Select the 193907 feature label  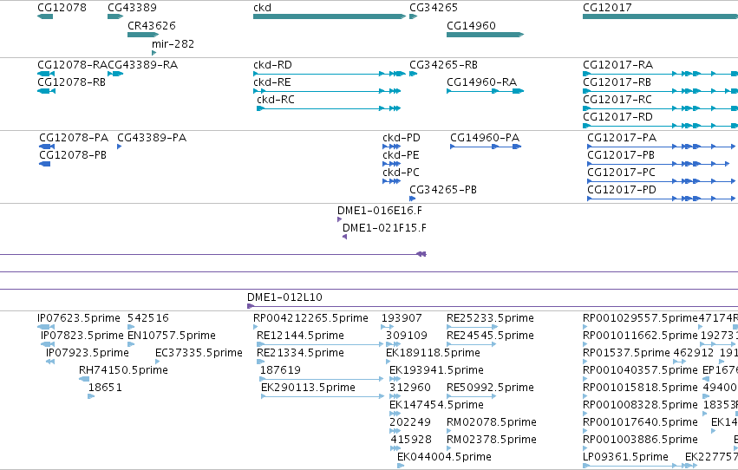point(402,318)
